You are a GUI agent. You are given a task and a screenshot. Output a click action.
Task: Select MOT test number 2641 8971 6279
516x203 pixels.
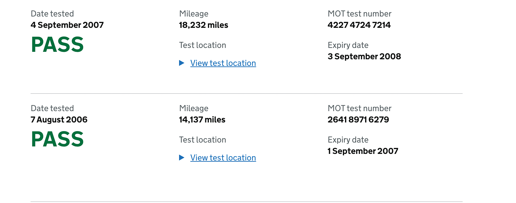coord(358,120)
